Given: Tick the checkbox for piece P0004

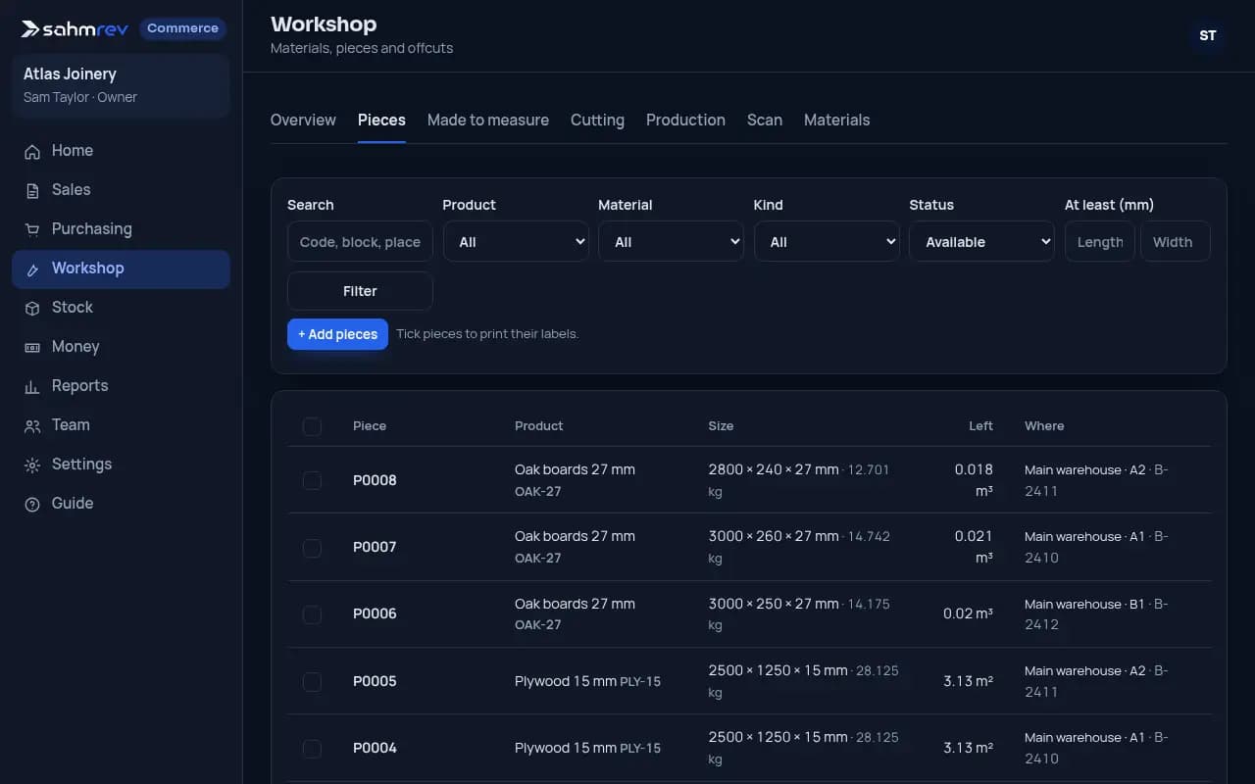Looking at the screenshot, I should (312, 748).
